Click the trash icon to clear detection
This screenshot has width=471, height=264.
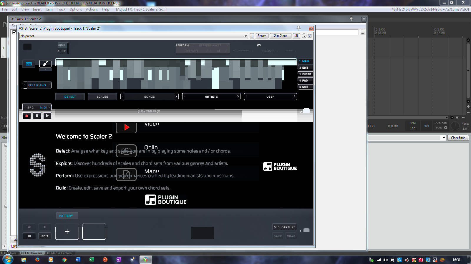[x=37, y=116]
